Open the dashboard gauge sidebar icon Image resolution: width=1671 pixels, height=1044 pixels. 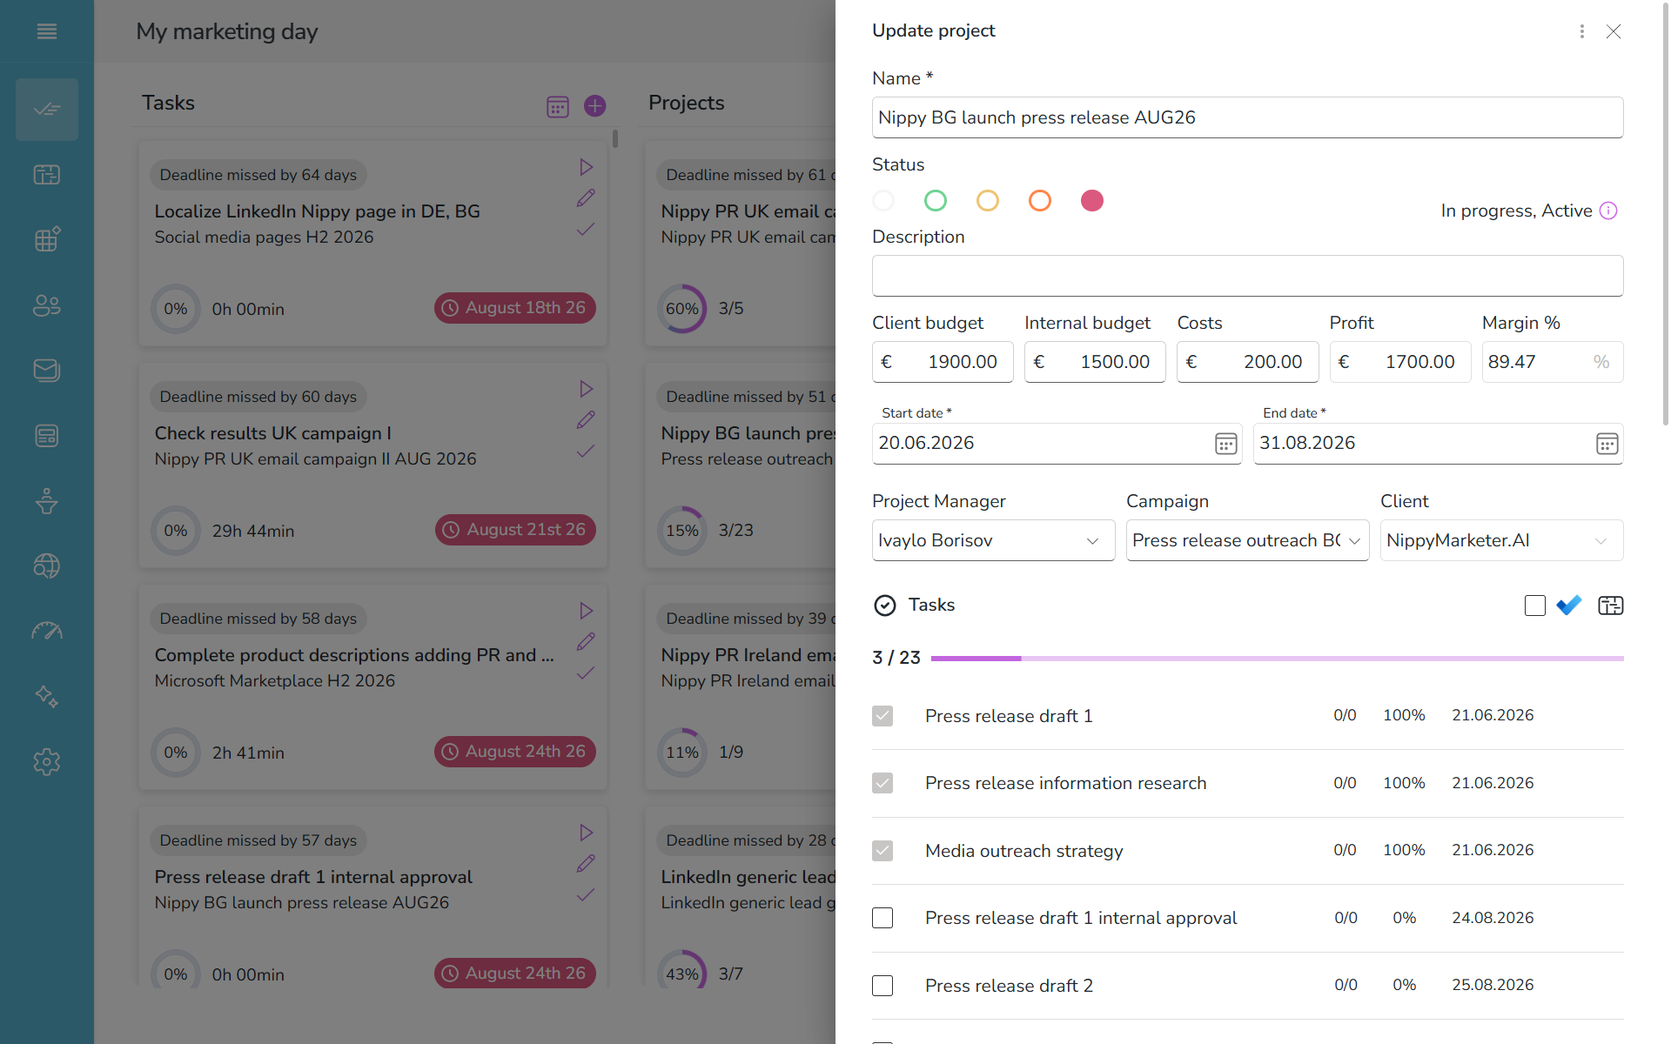coord(47,632)
